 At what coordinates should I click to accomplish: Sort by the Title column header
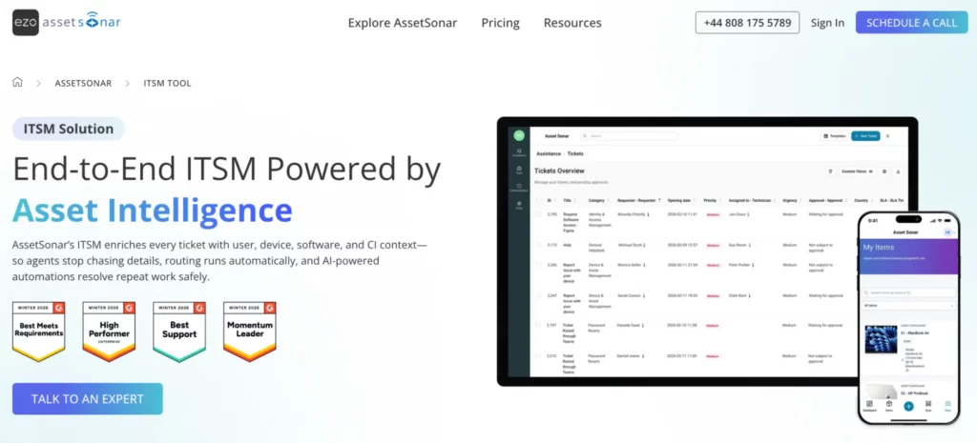pos(569,200)
